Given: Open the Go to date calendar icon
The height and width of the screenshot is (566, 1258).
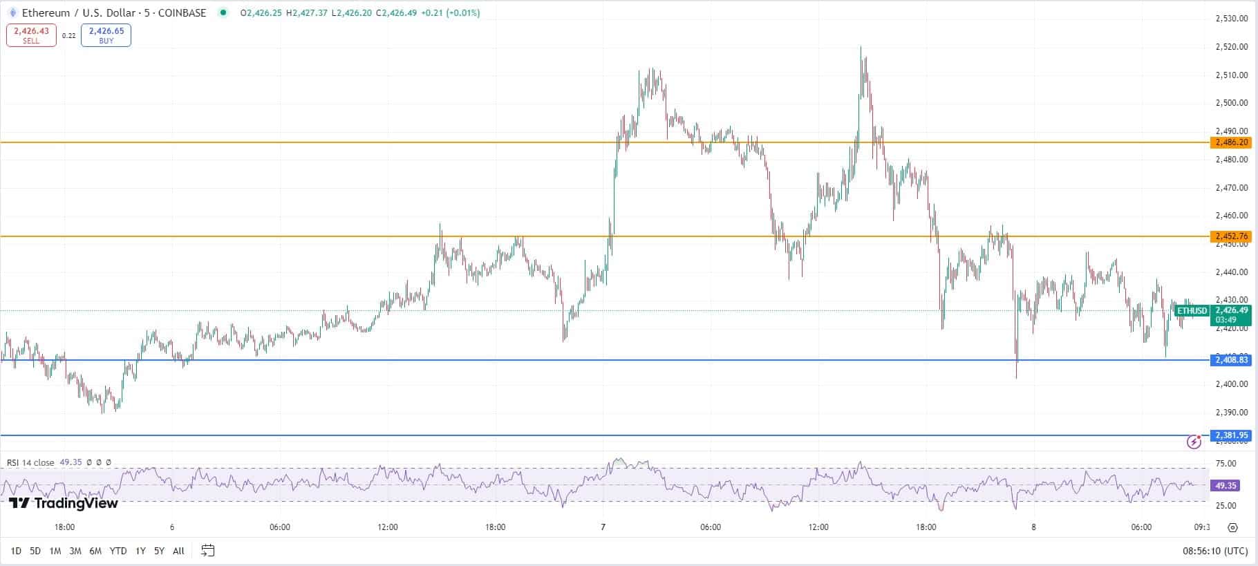Looking at the screenshot, I should point(207,551).
